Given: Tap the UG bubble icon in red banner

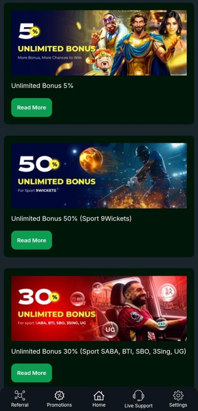Looking at the screenshot, I should click(110, 329).
